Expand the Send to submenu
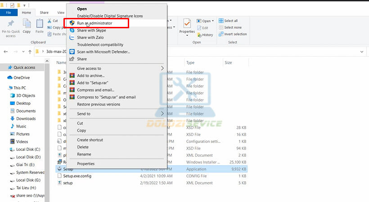Screen dimensions: 369x202 (117, 114)
